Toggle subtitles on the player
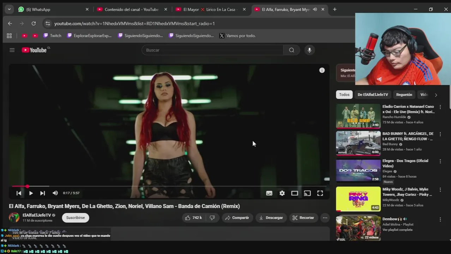This screenshot has height=254, width=451. 269,193
